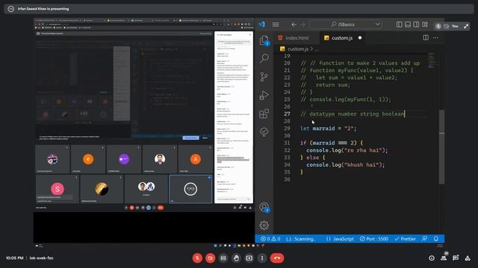
Task: Click the Scanning status bar item
Action: 300,239
